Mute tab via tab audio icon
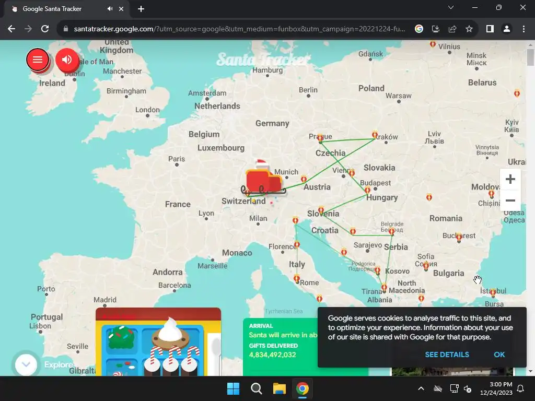Screen dimensions: 535x401 point(110,9)
